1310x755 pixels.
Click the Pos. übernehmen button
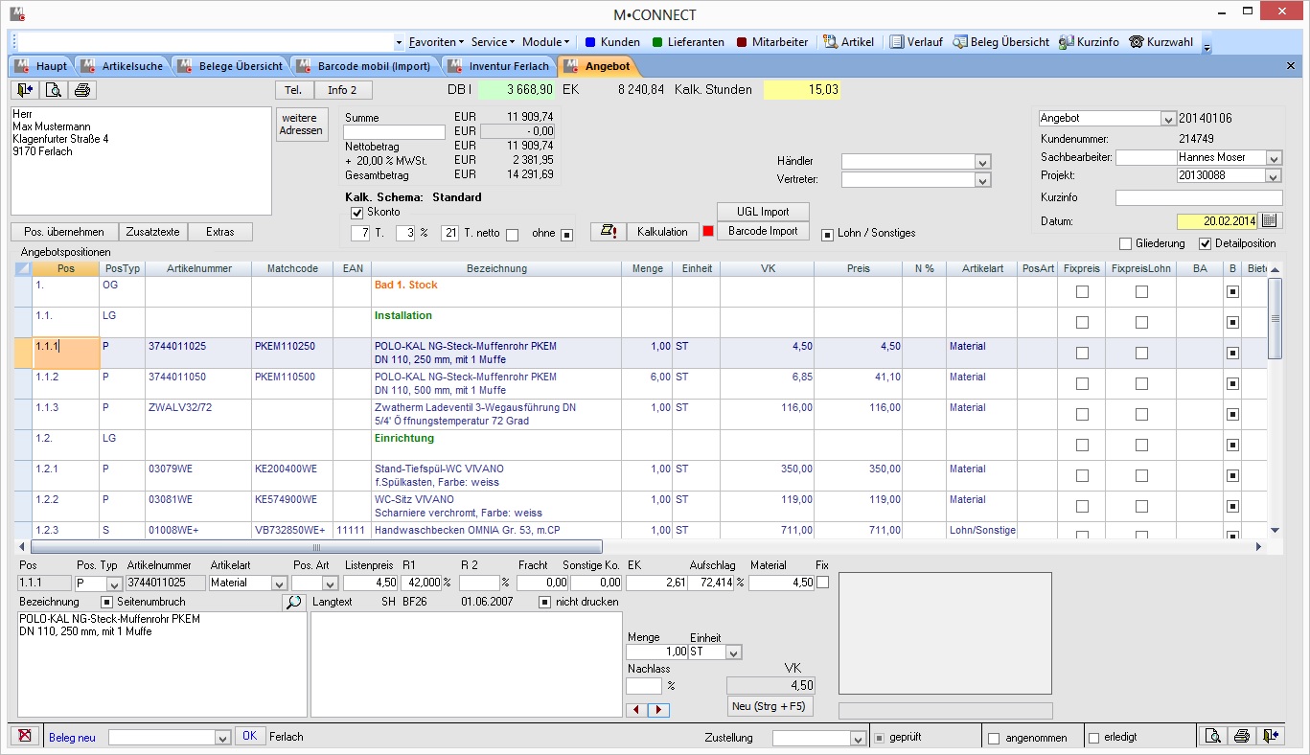coord(65,232)
